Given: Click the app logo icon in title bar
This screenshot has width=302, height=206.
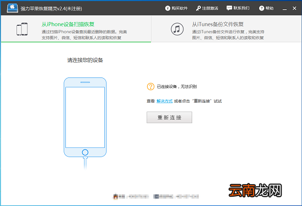Looking at the screenshot, I should click(12, 8).
